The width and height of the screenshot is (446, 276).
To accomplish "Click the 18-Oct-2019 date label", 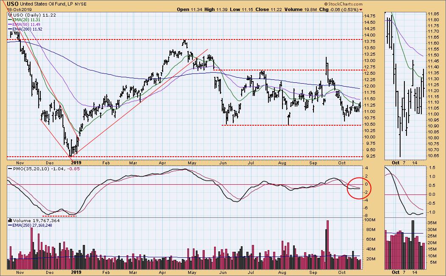I will point(20,10).
